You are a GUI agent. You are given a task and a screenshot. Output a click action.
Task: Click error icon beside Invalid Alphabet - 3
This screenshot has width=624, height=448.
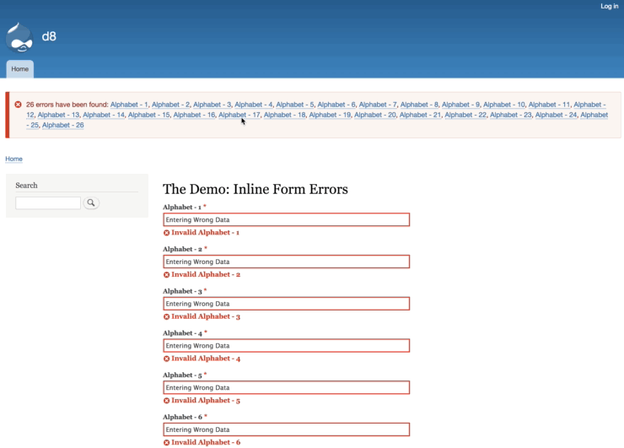pos(166,316)
